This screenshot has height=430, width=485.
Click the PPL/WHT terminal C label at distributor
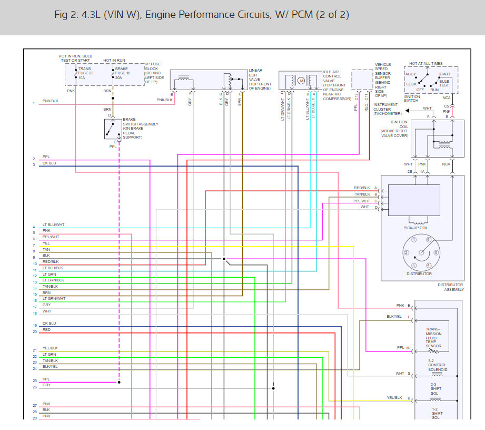365,201
